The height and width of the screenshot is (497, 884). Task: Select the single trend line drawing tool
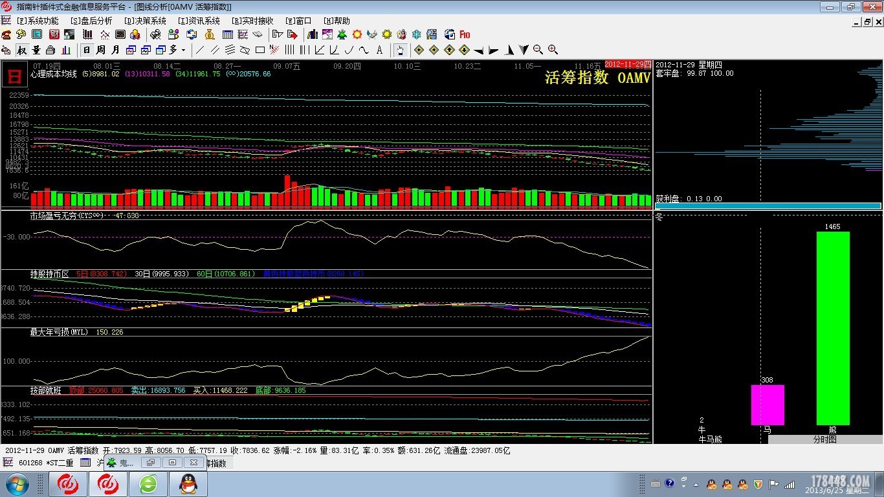point(200,50)
